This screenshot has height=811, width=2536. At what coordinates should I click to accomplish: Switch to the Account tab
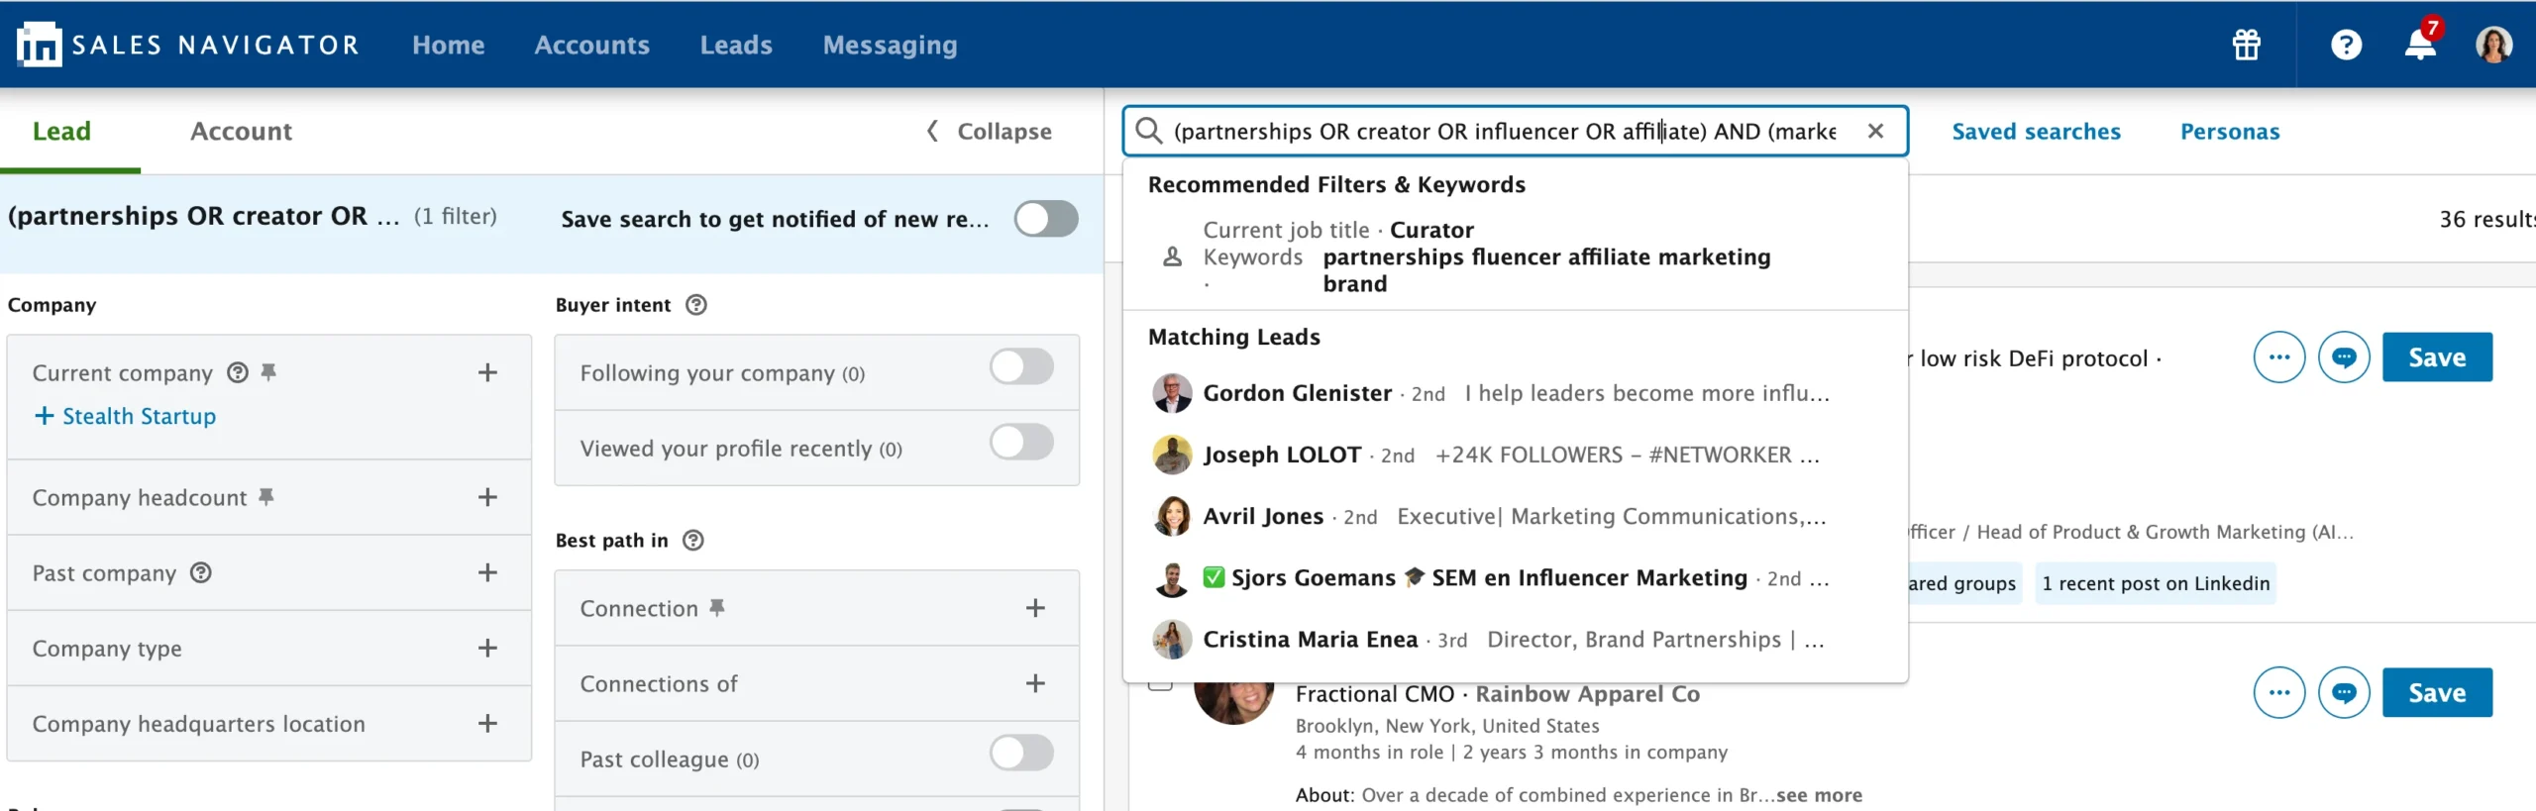(x=241, y=131)
